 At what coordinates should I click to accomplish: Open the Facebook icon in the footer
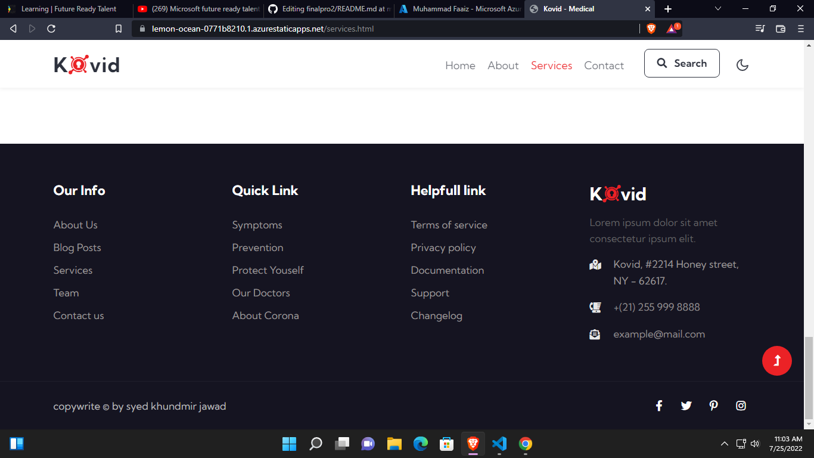659,406
